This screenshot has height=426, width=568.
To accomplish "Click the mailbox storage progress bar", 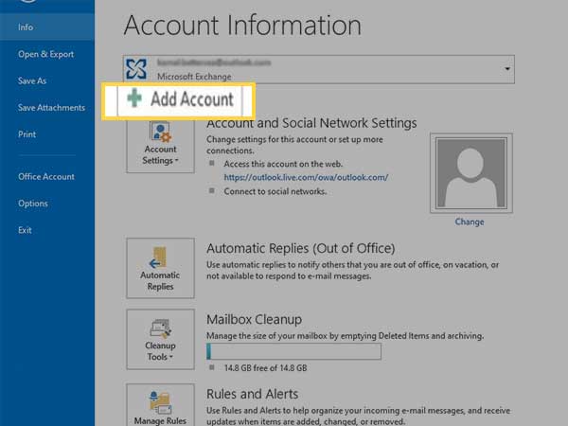I will [293, 351].
